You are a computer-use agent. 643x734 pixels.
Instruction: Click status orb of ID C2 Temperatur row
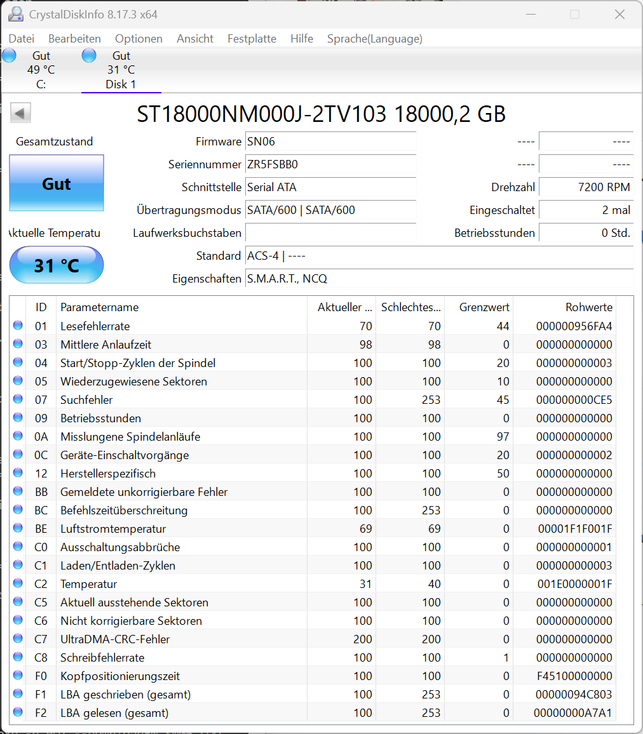coord(18,583)
